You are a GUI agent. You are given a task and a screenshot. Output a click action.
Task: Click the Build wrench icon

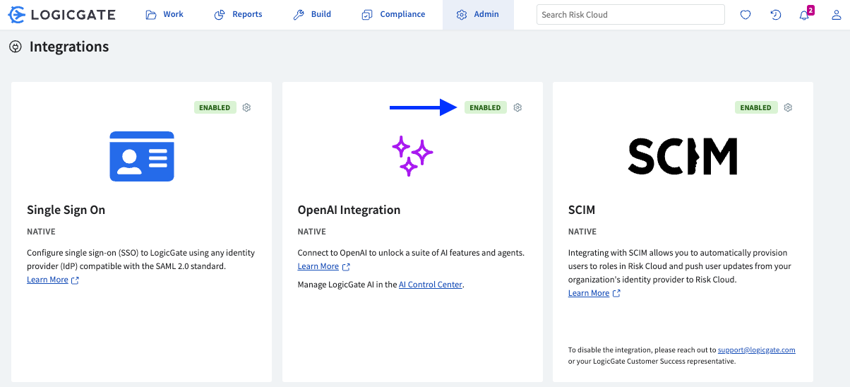pos(299,15)
